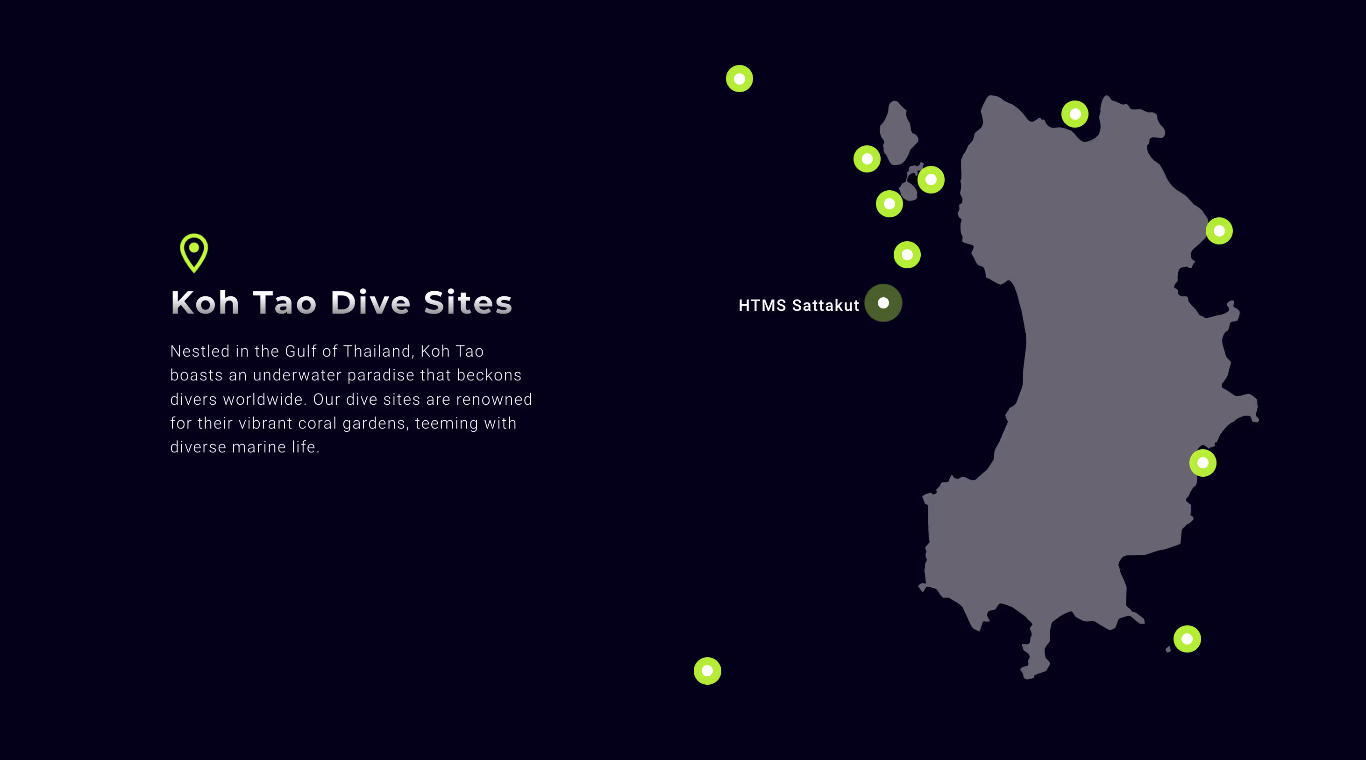The height and width of the screenshot is (760, 1366).
Task: Select the dive marker in the island's northern bay
Action: 1075,114
